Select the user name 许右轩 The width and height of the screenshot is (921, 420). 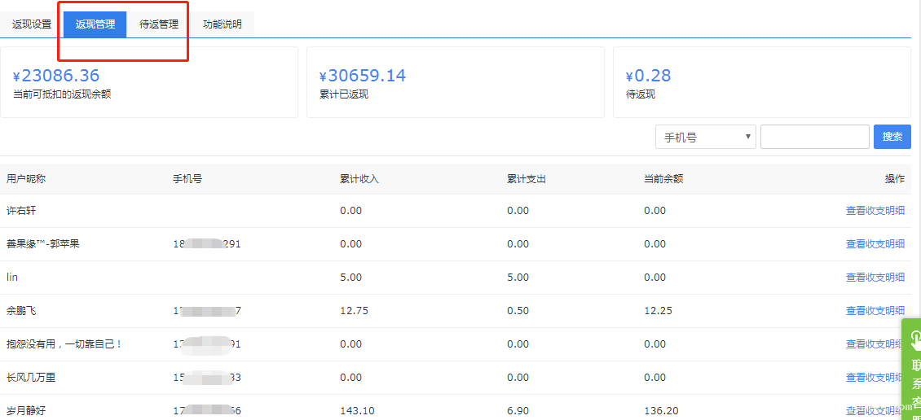tap(21, 211)
